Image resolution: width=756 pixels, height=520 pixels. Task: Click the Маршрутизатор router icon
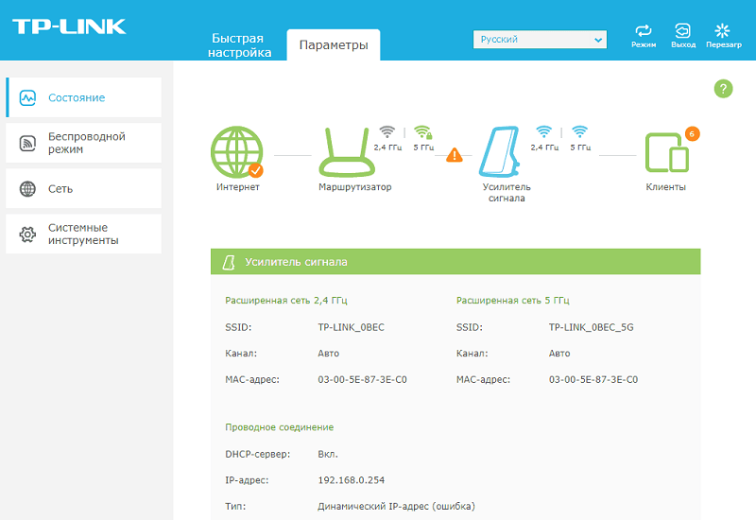point(347,151)
